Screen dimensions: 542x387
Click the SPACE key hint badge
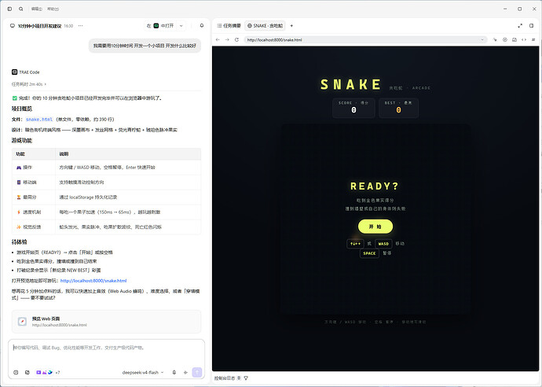click(x=369, y=253)
